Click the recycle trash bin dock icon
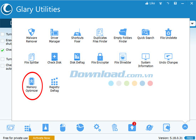This screenshot has width=196, height=140. point(115,128)
